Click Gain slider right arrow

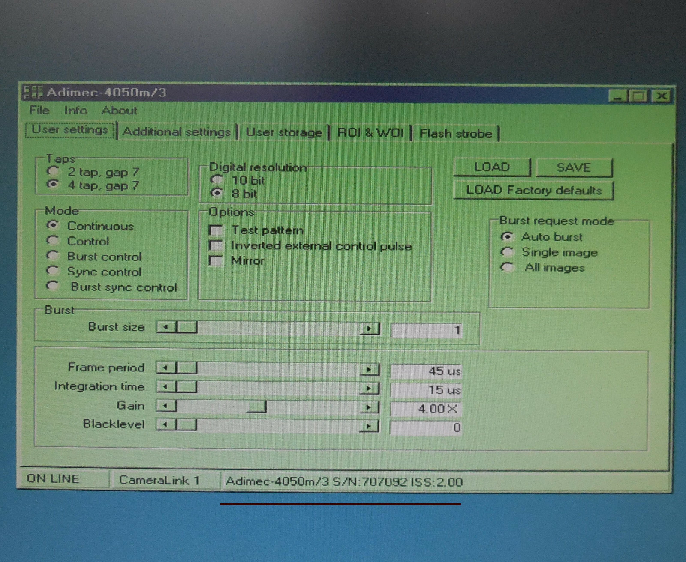coord(369,407)
